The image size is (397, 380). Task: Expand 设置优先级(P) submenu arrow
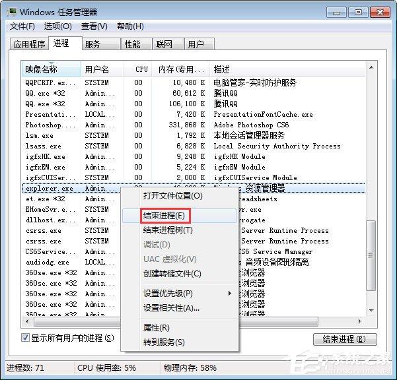230,294
